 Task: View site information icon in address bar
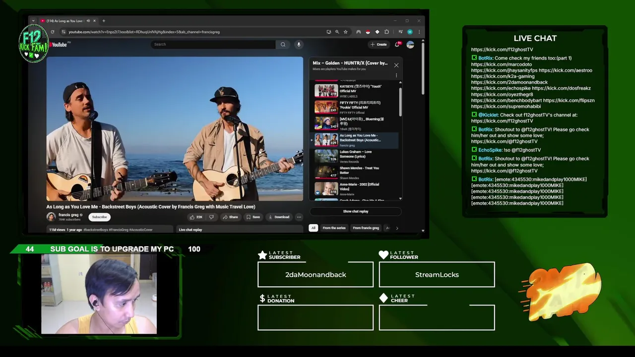tap(63, 32)
